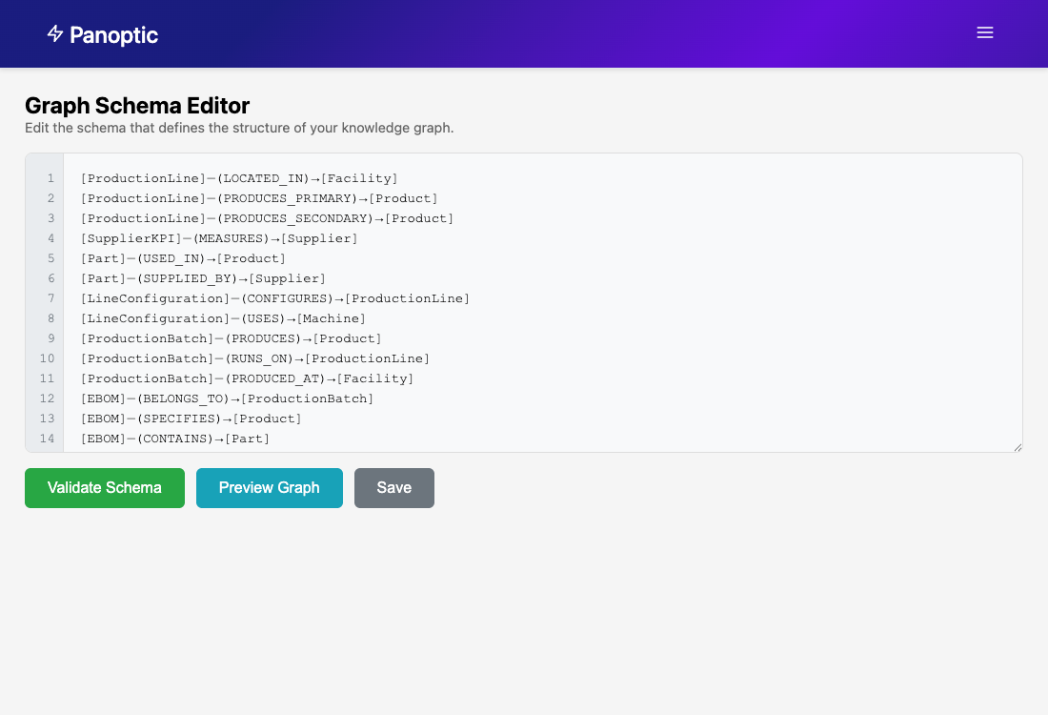
Task: Click line number 9 in the gutter
Action: (x=50, y=338)
